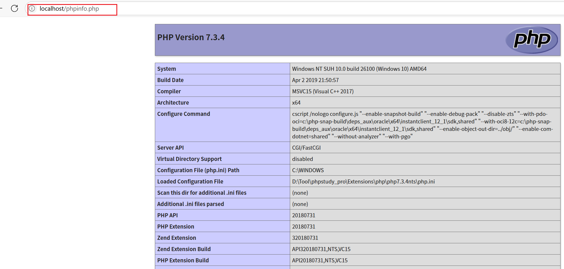Click the elephant graphic in the PHP logo
Image resolution: width=564 pixels, height=269 pixels.
coord(532,40)
